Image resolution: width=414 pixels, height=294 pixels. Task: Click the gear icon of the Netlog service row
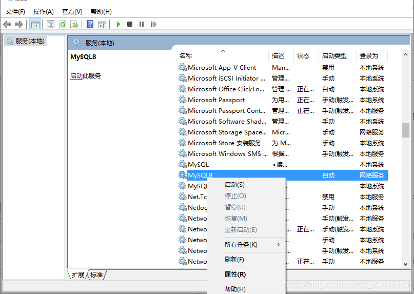[x=183, y=207]
